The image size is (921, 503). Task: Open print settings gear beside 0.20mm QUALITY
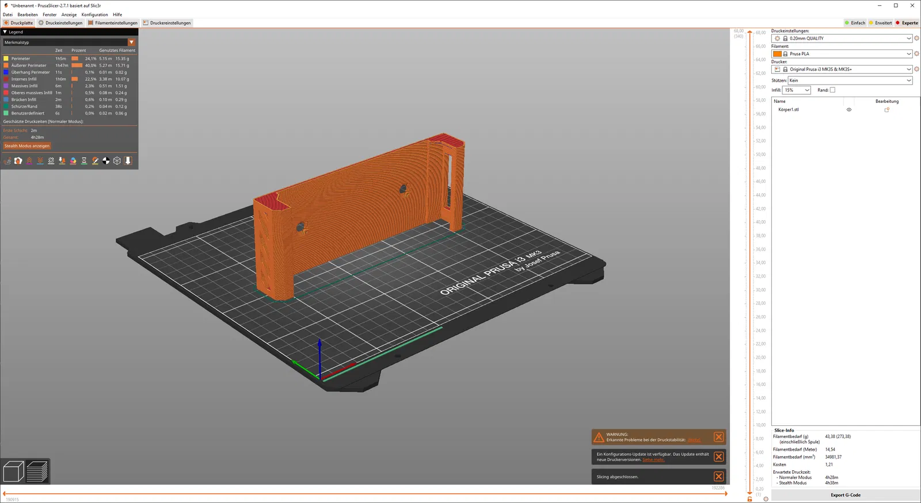point(916,39)
